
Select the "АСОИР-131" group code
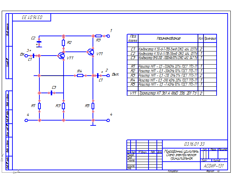(x=214, y=166)
